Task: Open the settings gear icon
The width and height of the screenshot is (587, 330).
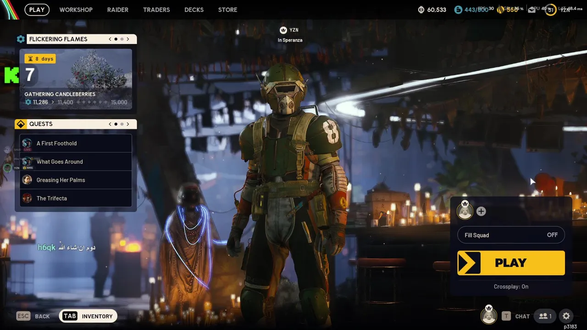Action: click(566, 316)
